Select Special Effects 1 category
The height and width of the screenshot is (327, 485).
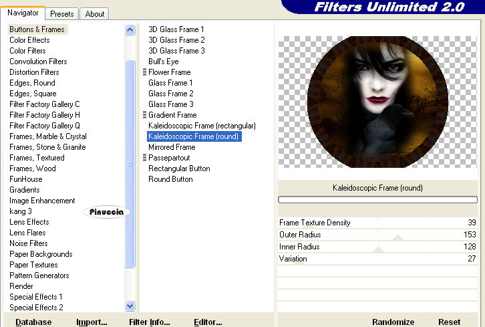(x=36, y=297)
